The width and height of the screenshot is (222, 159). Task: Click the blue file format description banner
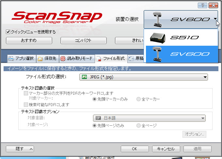coord(111,69)
